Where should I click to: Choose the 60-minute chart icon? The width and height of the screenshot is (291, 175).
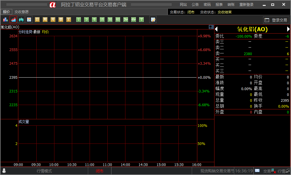(118, 20)
